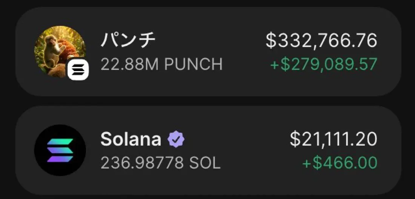Open the Solana asset name
This screenshot has height=199, width=415.
pos(130,140)
